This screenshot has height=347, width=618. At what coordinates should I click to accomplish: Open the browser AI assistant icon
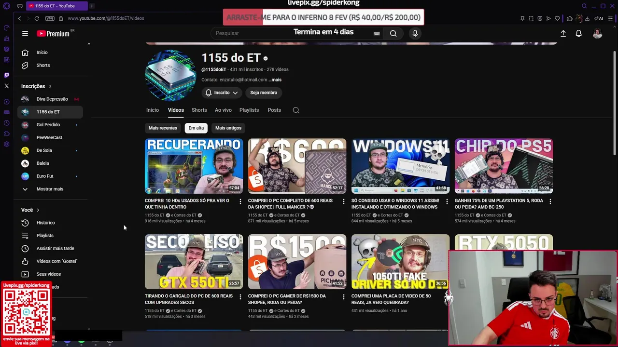tap(599, 18)
